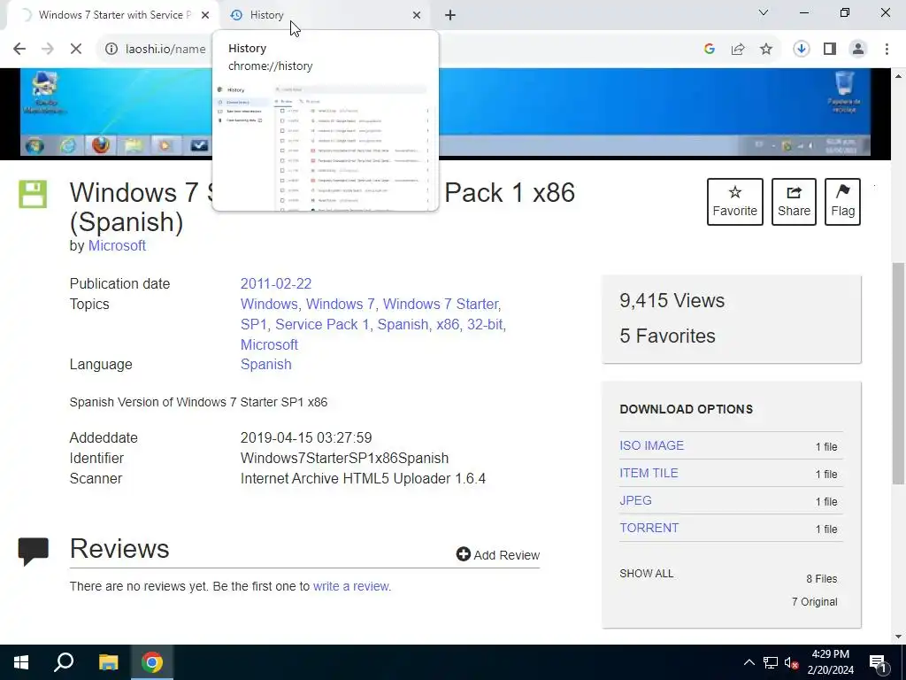View site information for laoshi.io

click(x=111, y=50)
